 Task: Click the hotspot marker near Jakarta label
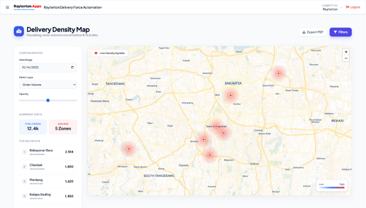coord(231,95)
